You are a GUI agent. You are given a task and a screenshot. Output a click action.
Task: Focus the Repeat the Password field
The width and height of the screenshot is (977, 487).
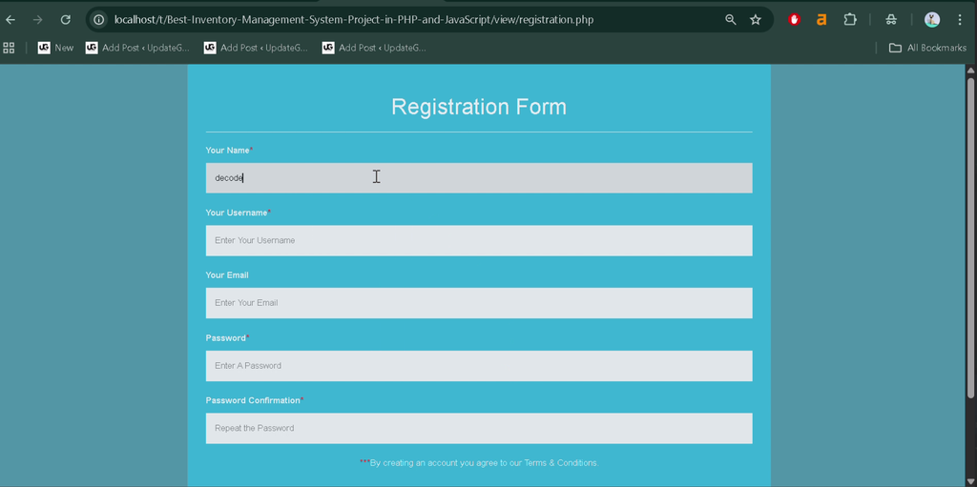coord(479,429)
